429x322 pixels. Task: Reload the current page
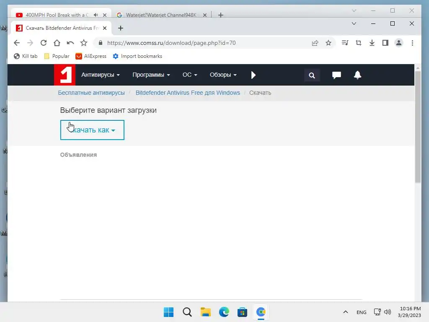(x=44, y=43)
